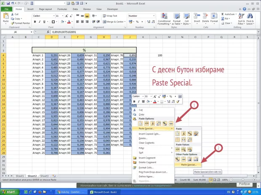The width and height of the screenshot is (261, 195).
Task: Click the Merge & Center button
Action: click(x=114, y=22)
